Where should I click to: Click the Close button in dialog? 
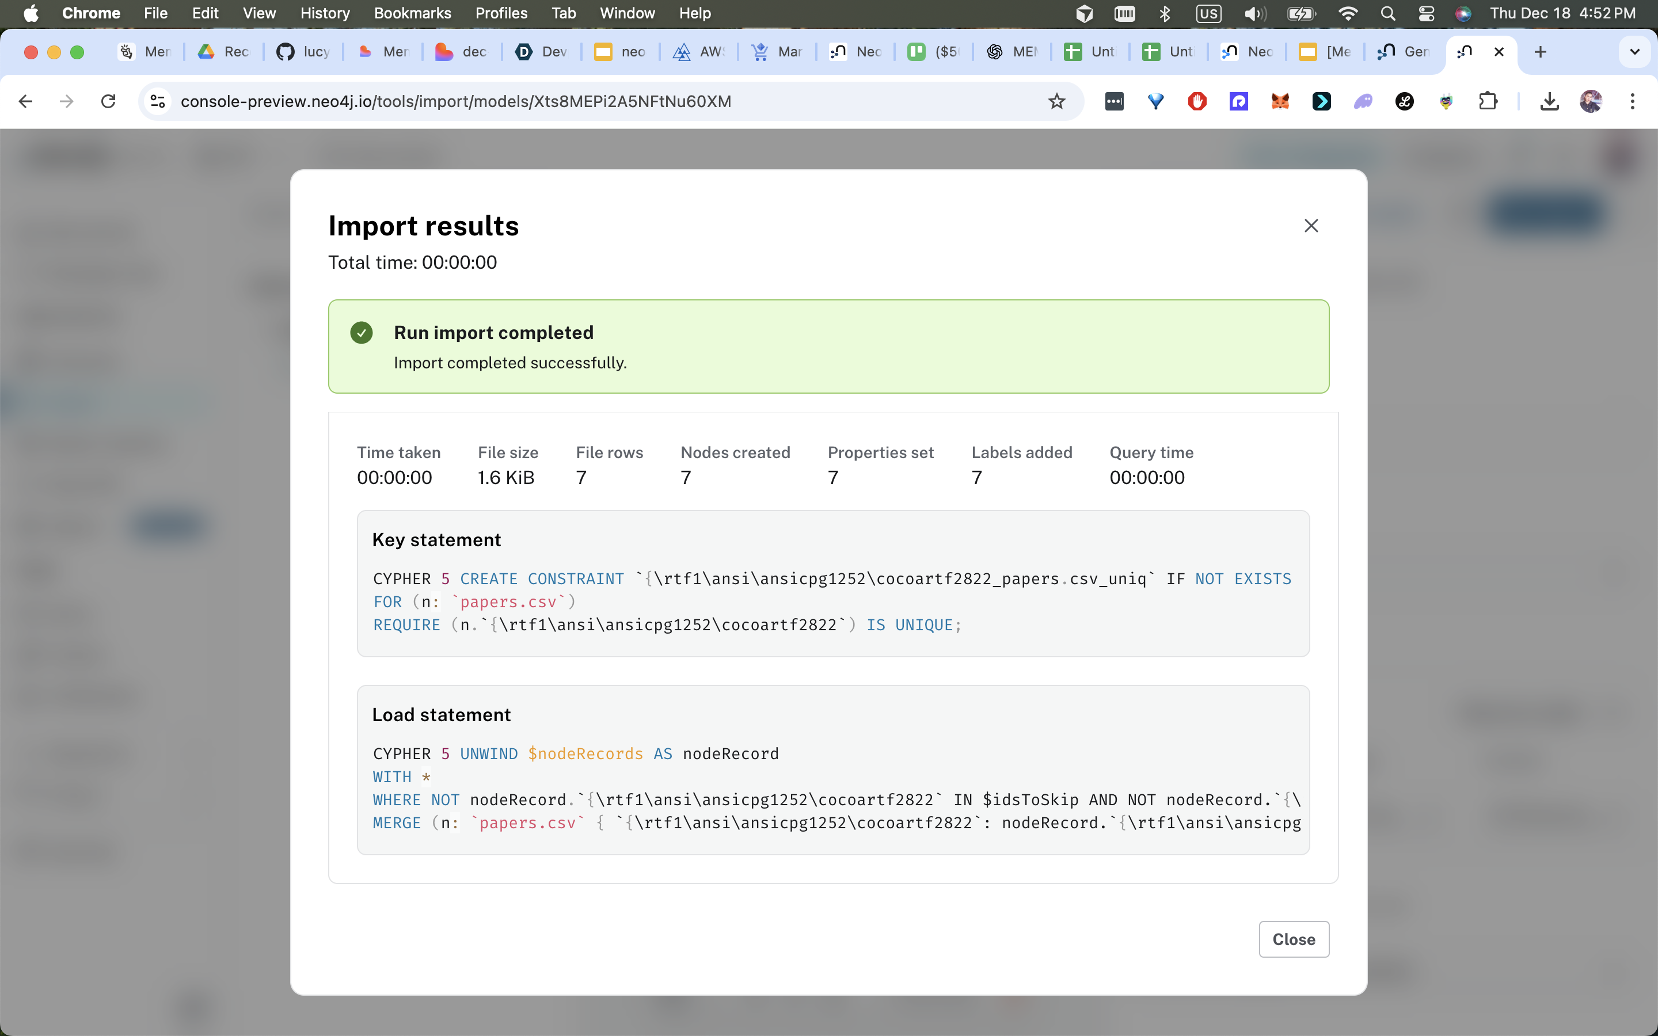(x=1294, y=939)
